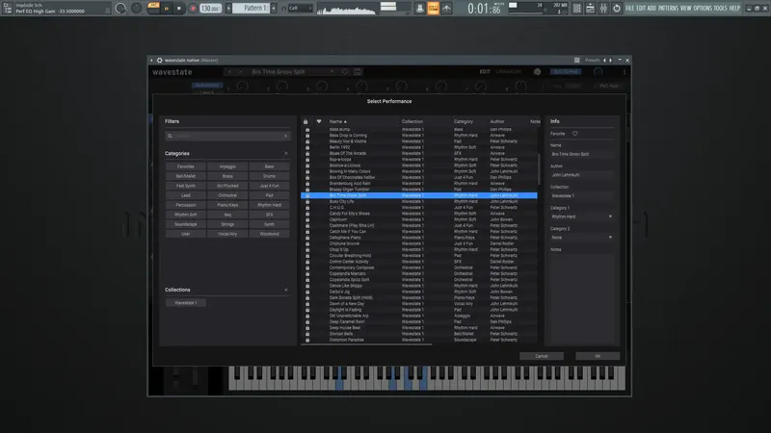Screen dimensions: 771x433
Task: Open the Category 1 Rhythm Hard dropdown
Action: pos(581,216)
